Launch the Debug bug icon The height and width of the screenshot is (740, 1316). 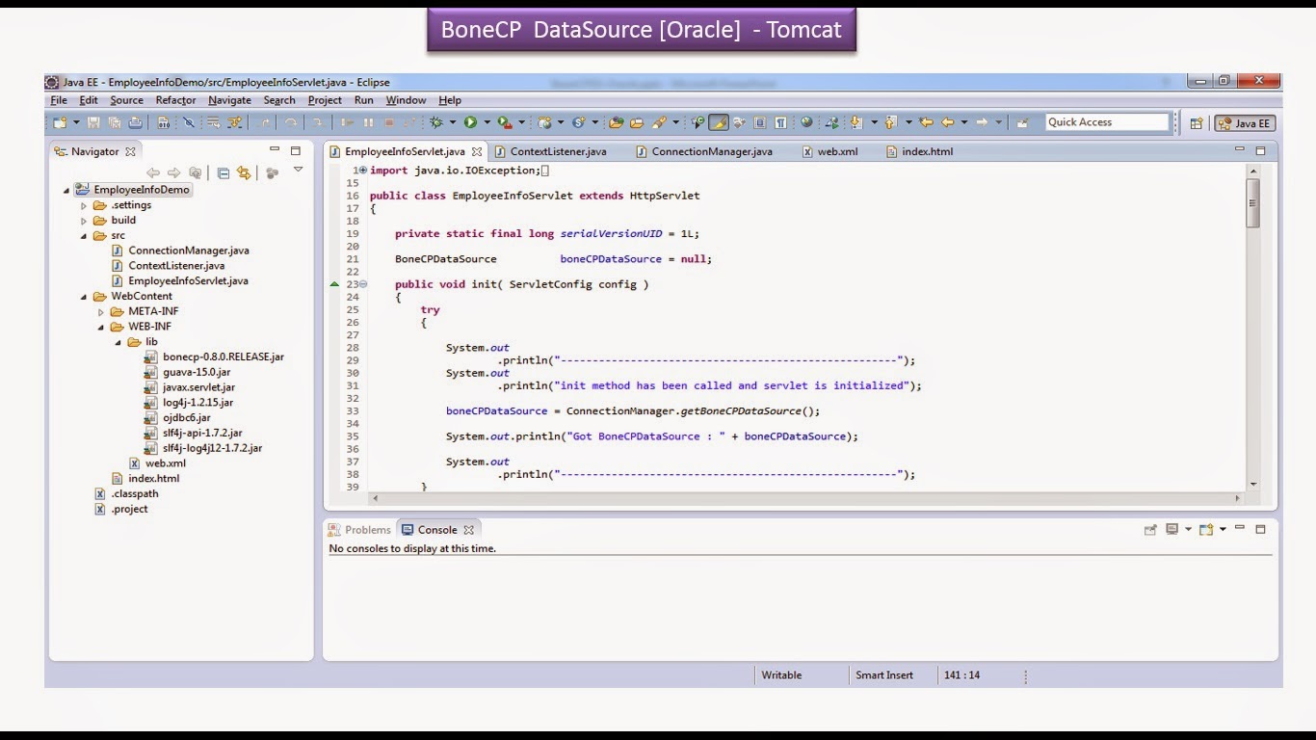pos(436,122)
